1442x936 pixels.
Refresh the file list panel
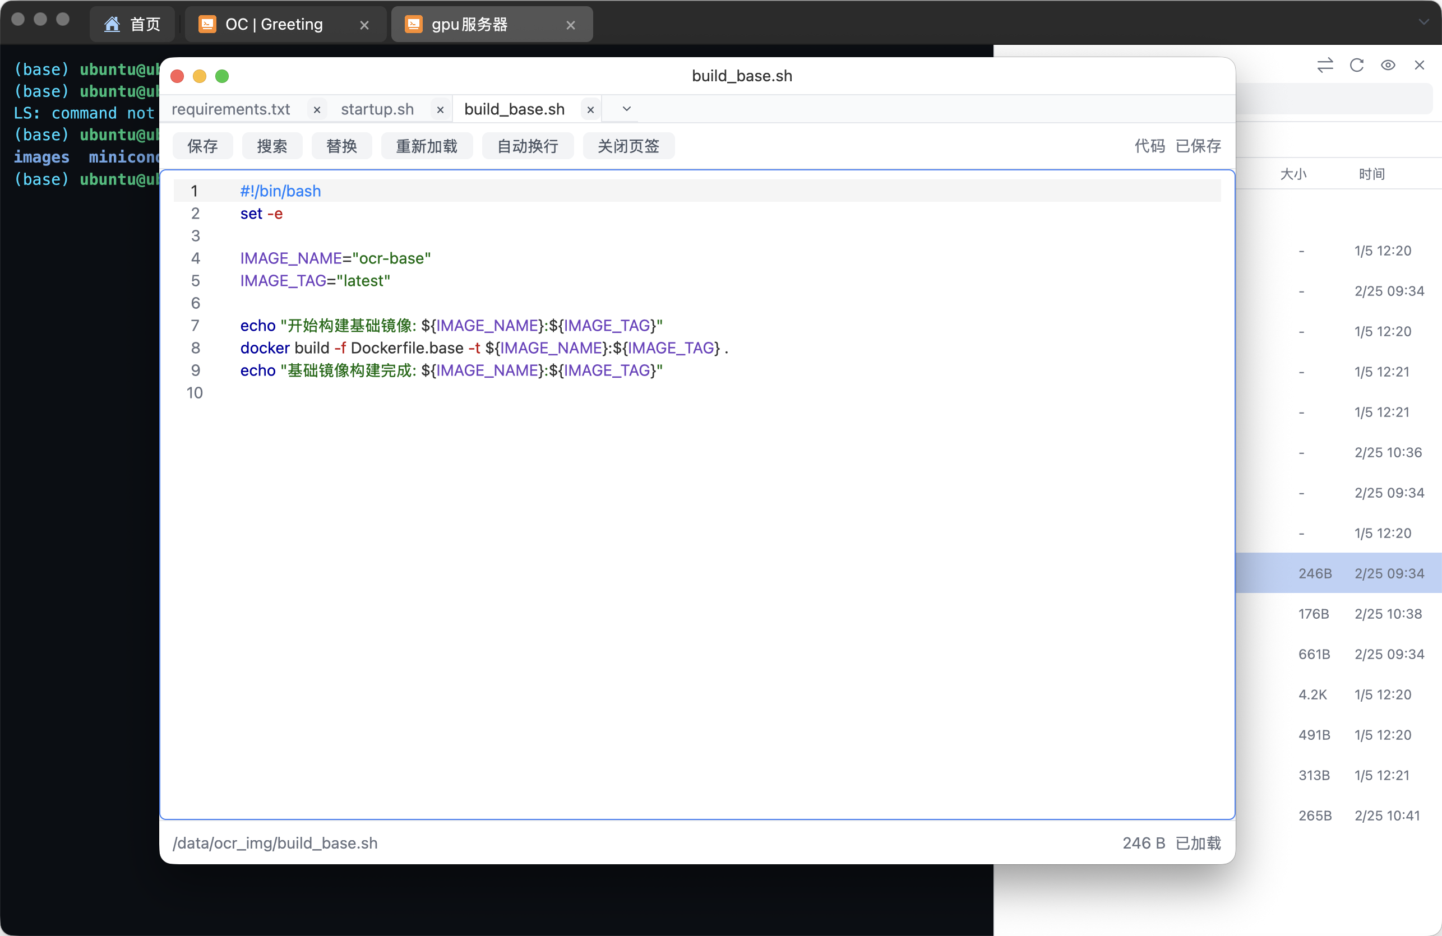[1357, 65]
